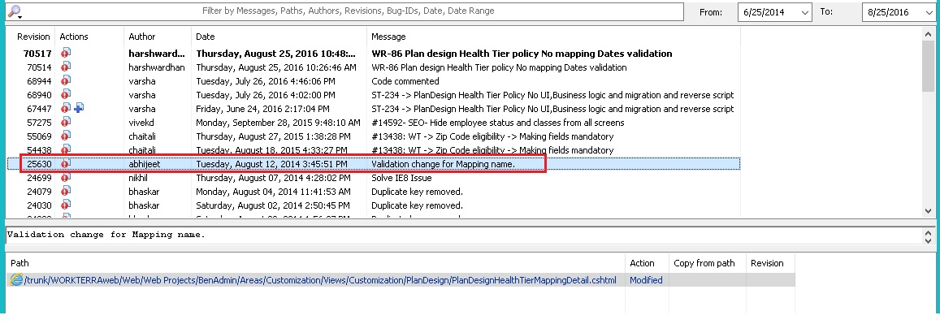Viewport: 940px width, 324px height.
Task: Select revision number 70514
Action: pos(39,67)
